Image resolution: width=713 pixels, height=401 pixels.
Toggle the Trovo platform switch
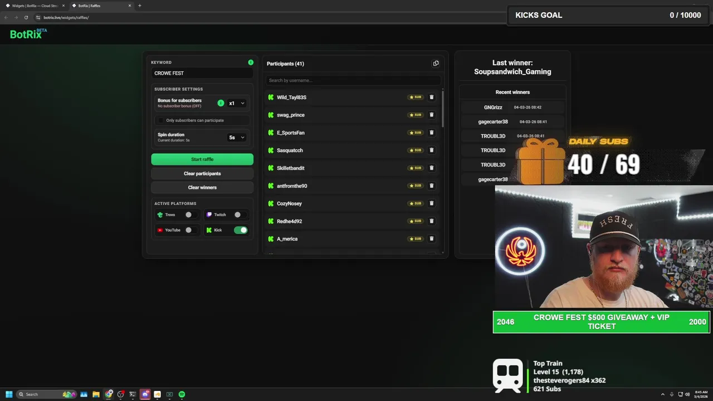coord(191,214)
